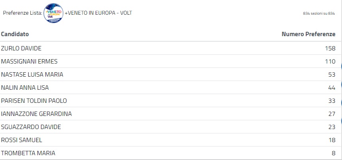Click the +Veneto in Europa Volt list logo
This screenshot has height=160, width=342.
(53, 13)
